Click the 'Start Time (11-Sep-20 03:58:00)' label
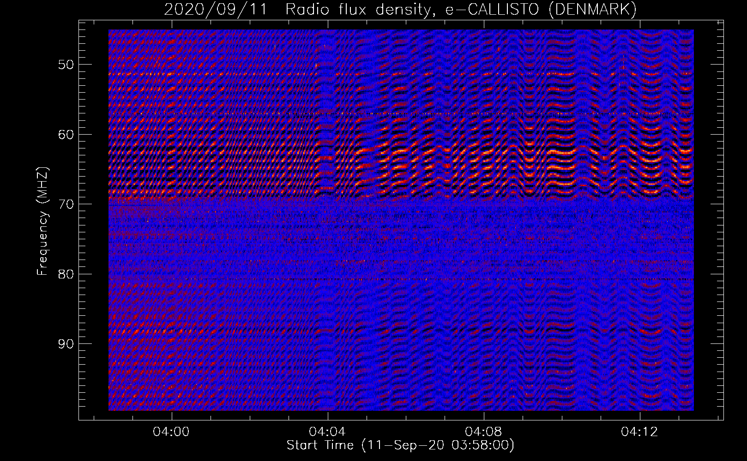Image resolution: width=747 pixels, height=461 pixels. point(400,445)
